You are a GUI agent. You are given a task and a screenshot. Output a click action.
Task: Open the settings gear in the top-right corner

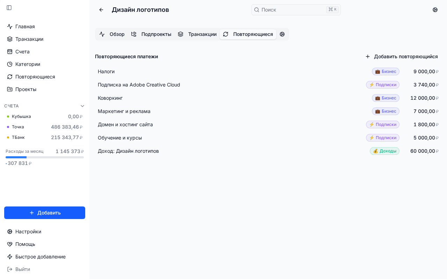(x=435, y=10)
